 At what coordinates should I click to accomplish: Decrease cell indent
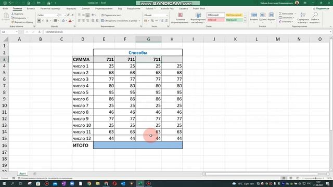pyautogui.click(x=93, y=21)
